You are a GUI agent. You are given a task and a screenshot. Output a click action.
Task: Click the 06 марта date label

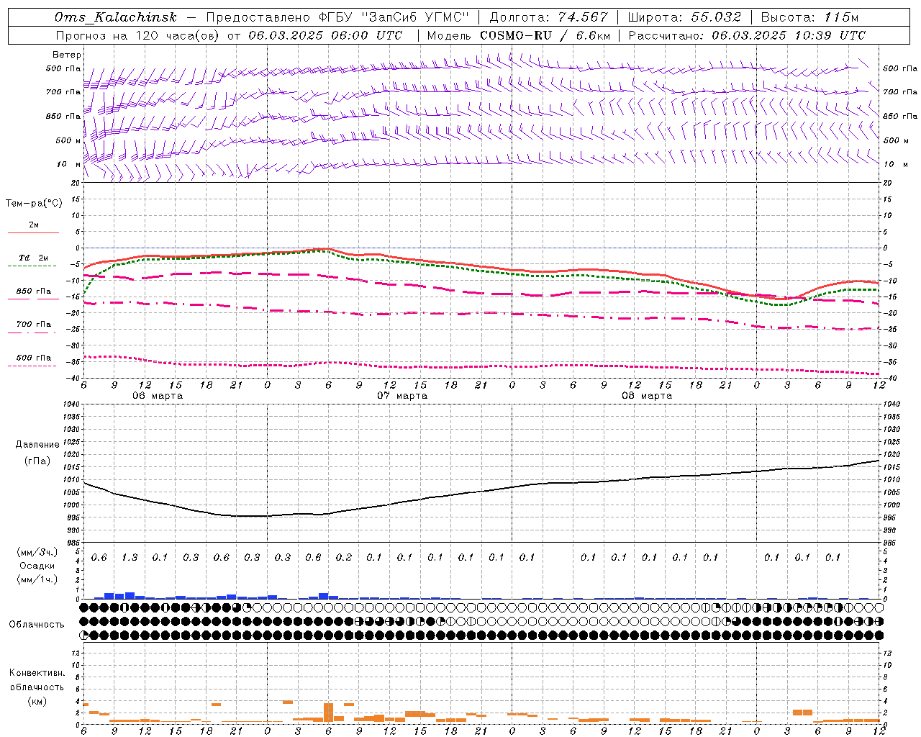coord(158,396)
